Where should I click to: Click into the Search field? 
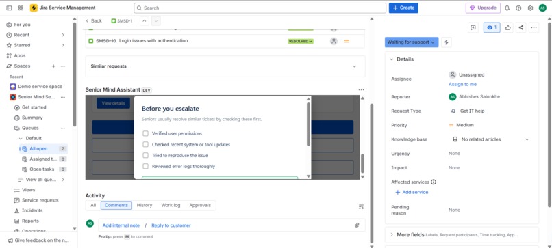(x=260, y=8)
